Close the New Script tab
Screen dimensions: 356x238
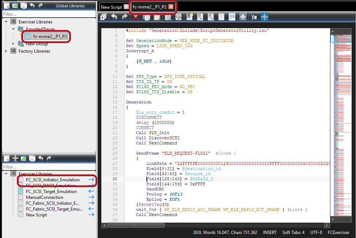pos(126,7)
